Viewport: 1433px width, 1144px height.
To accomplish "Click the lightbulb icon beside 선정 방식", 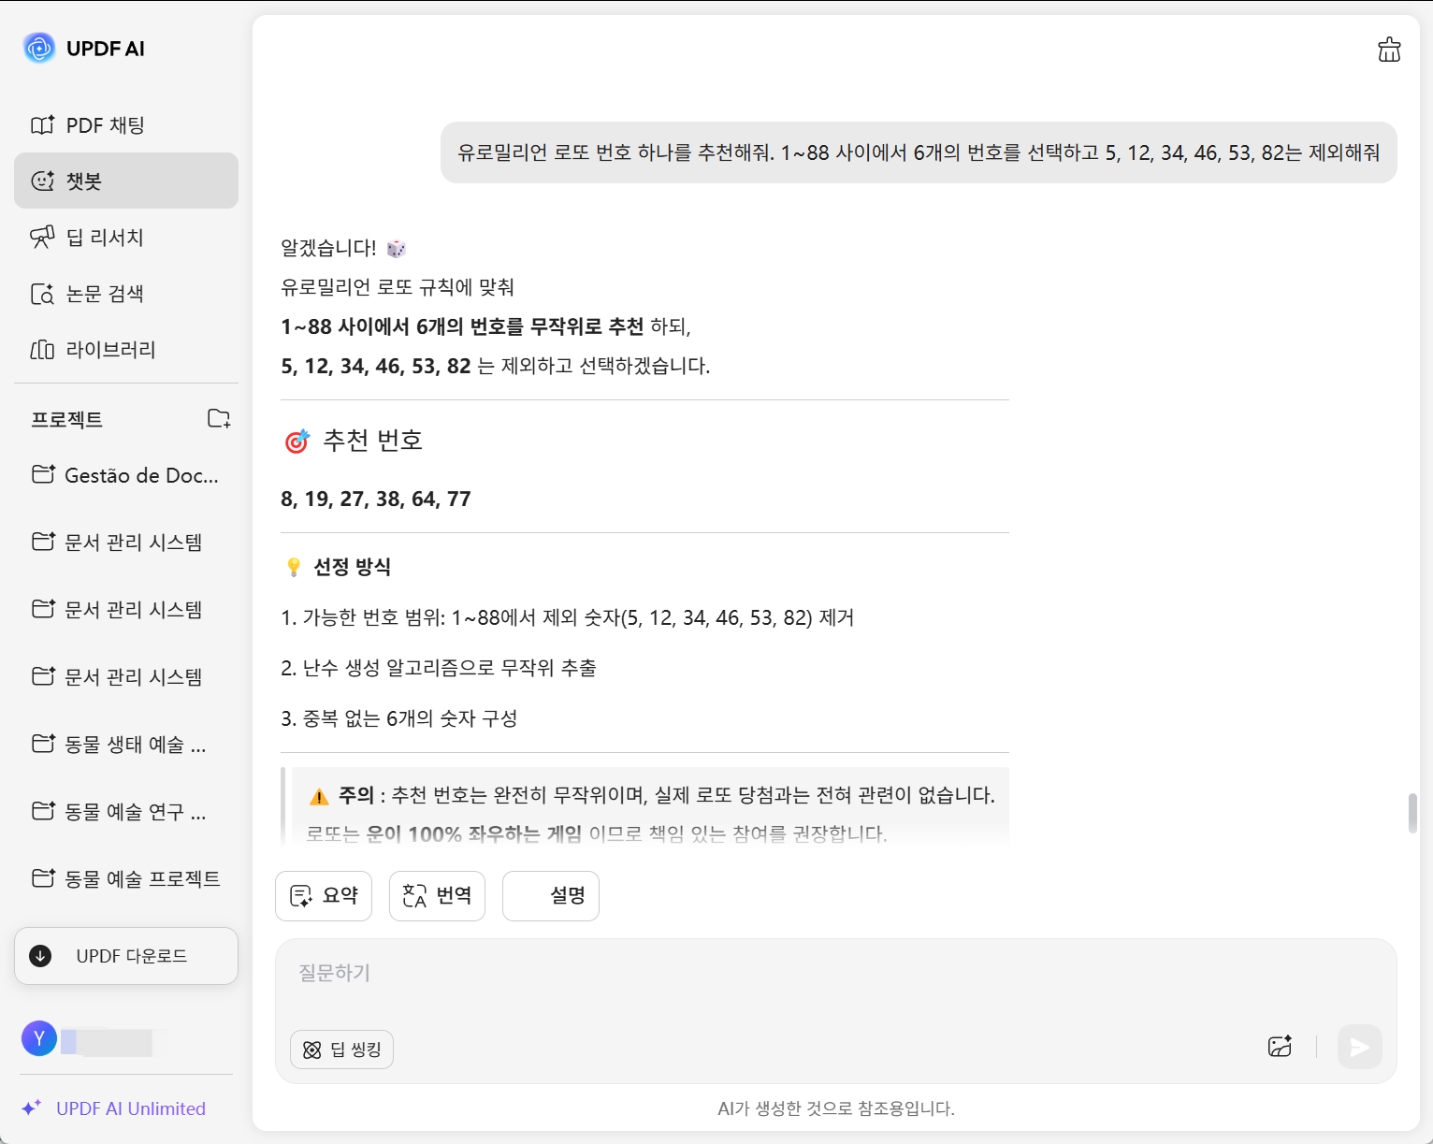I will click(294, 567).
